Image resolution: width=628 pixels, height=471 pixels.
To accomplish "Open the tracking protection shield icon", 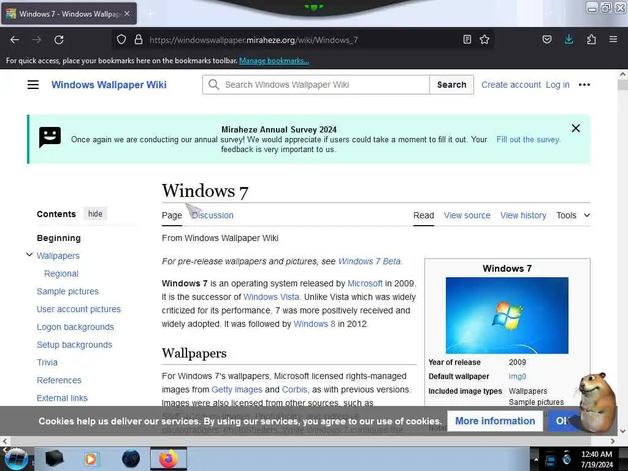I will 121,40.
